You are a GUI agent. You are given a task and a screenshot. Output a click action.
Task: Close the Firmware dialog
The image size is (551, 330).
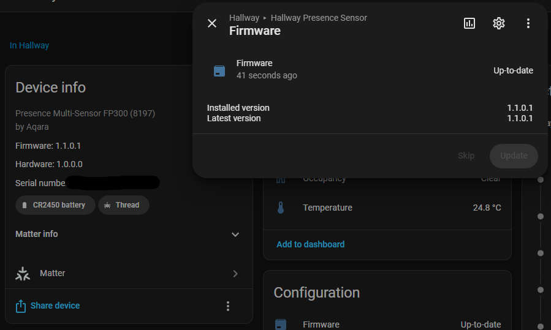tap(212, 23)
